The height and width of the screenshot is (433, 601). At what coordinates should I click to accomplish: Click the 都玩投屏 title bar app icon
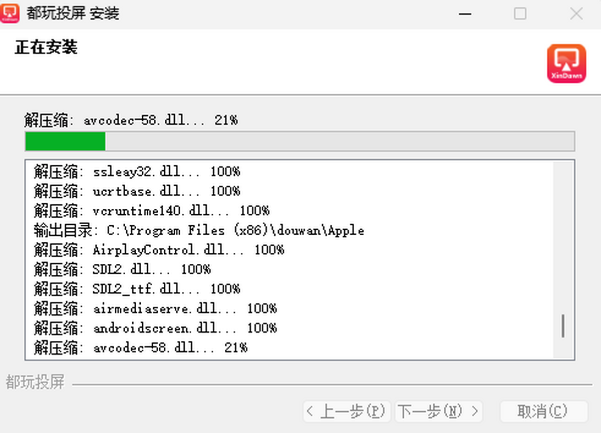10,13
